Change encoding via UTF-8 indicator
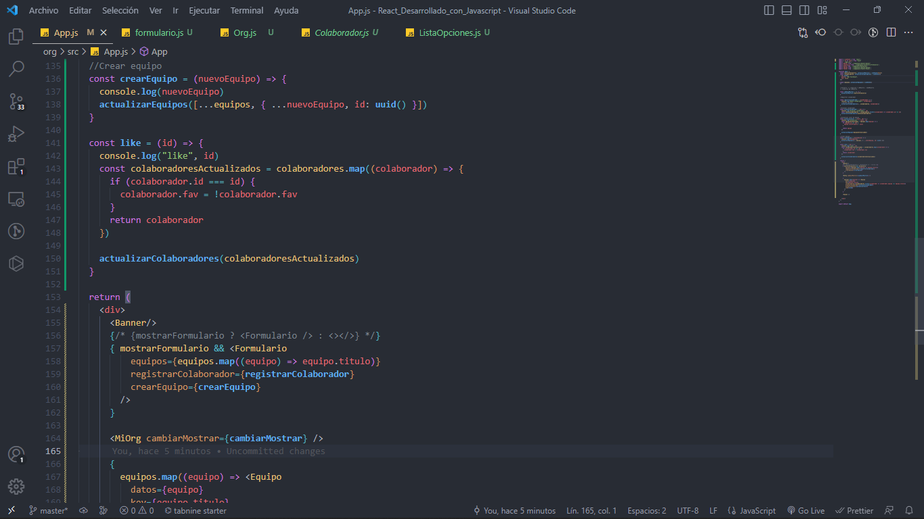The height and width of the screenshot is (519, 924). click(x=688, y=511)
